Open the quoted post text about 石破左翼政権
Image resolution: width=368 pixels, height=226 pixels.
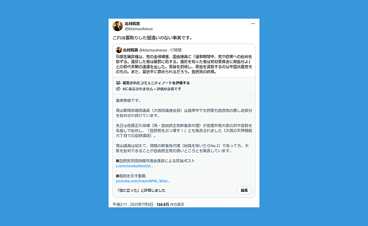184,65
